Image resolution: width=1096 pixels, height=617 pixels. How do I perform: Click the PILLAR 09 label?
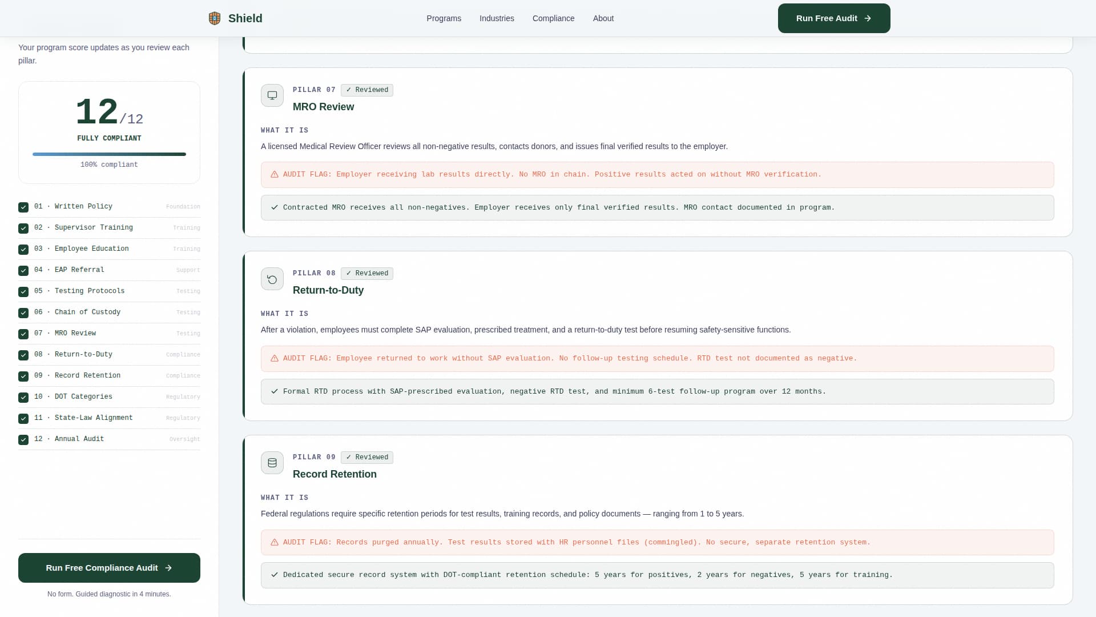click(x=314, y=457)
